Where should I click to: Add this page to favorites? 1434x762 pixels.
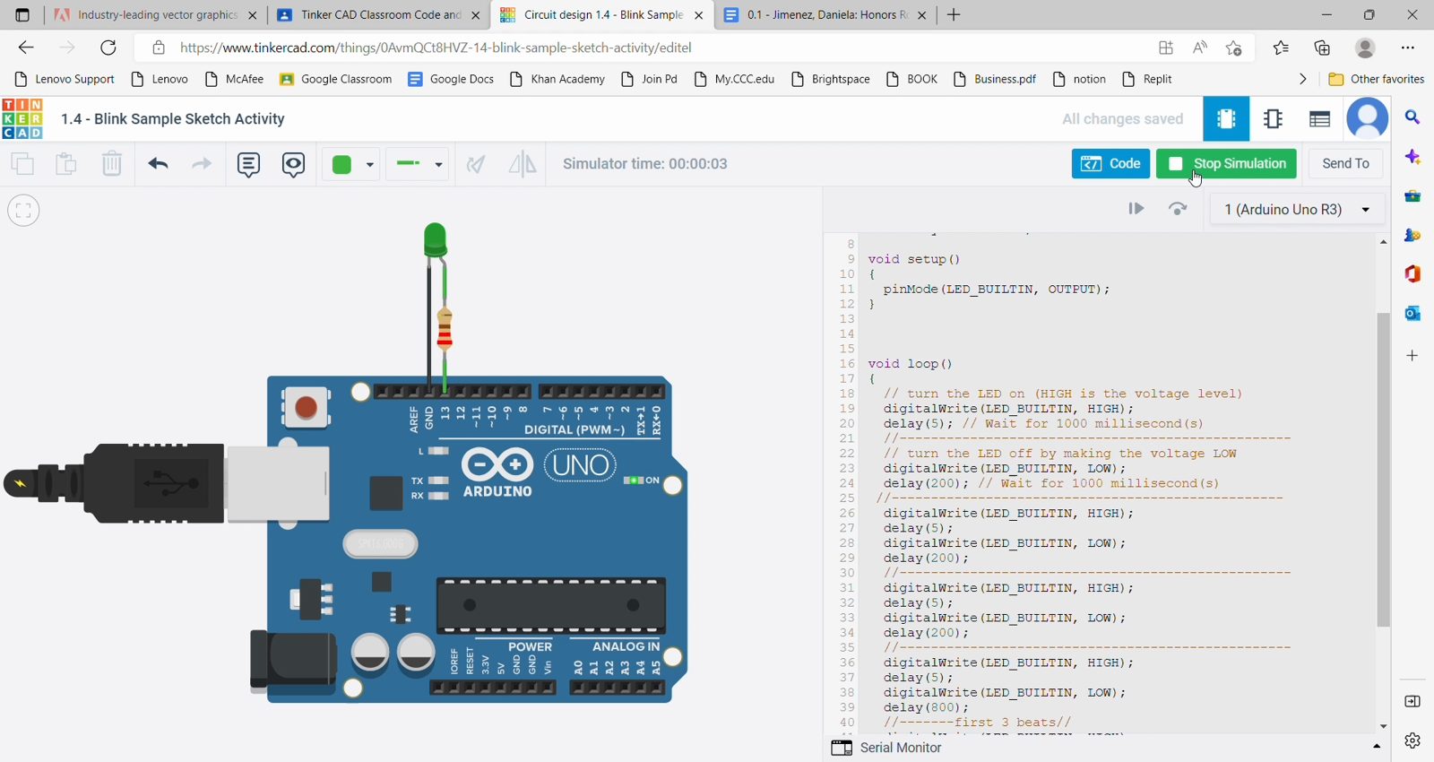pos(1234,48)
